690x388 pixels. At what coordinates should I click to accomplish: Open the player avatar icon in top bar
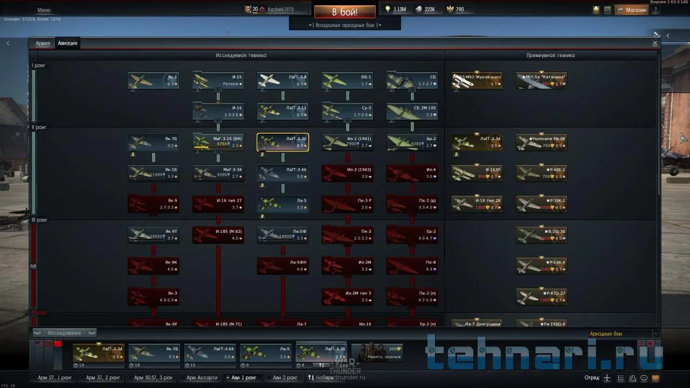pos(248,9)
